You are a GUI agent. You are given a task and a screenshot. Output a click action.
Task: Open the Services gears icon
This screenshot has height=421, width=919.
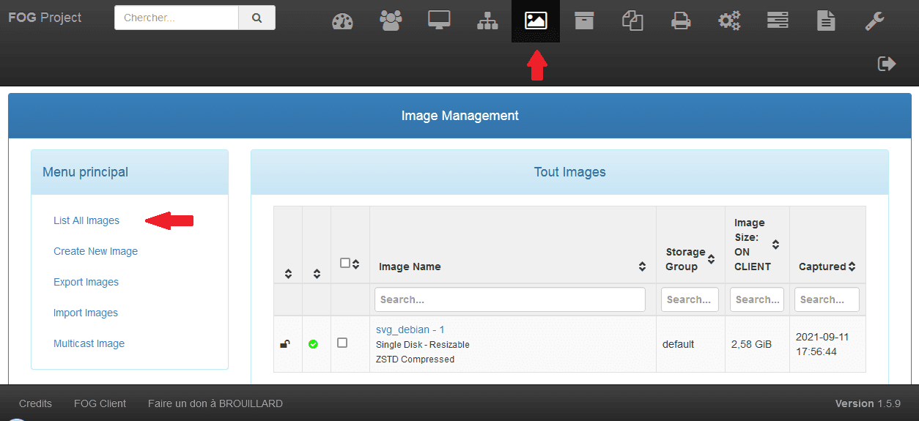point(729,21)
